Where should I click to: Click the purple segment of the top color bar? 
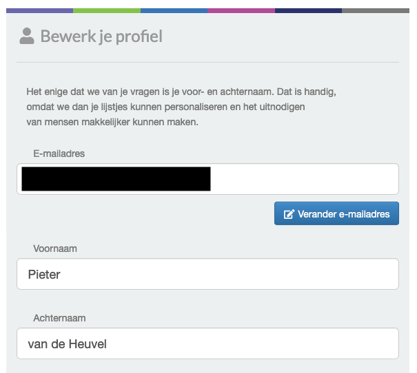click(39, 11)
